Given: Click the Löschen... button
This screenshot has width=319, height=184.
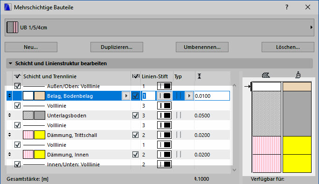Looking at the screenshot, I should 288,47.
